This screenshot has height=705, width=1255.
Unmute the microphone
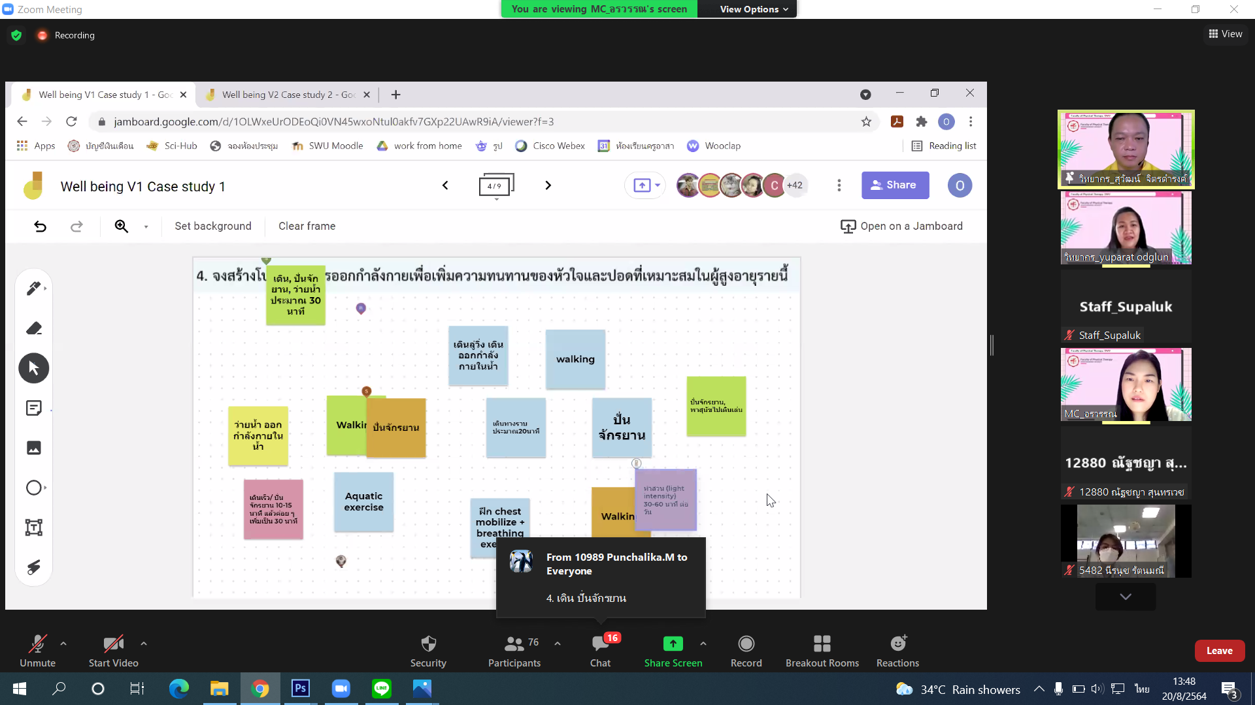pyautogui.click(x=37, y=651)
